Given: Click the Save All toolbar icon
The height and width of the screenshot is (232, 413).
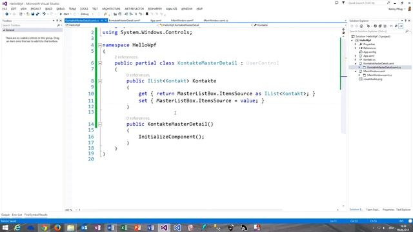Looking at the screenshot, I should point(37,14).
